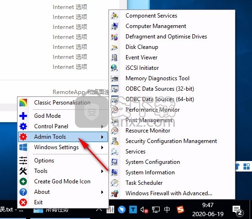Click the Services gears icon
Viewport: 252px width, 219px height.
(x=115, y=152)
